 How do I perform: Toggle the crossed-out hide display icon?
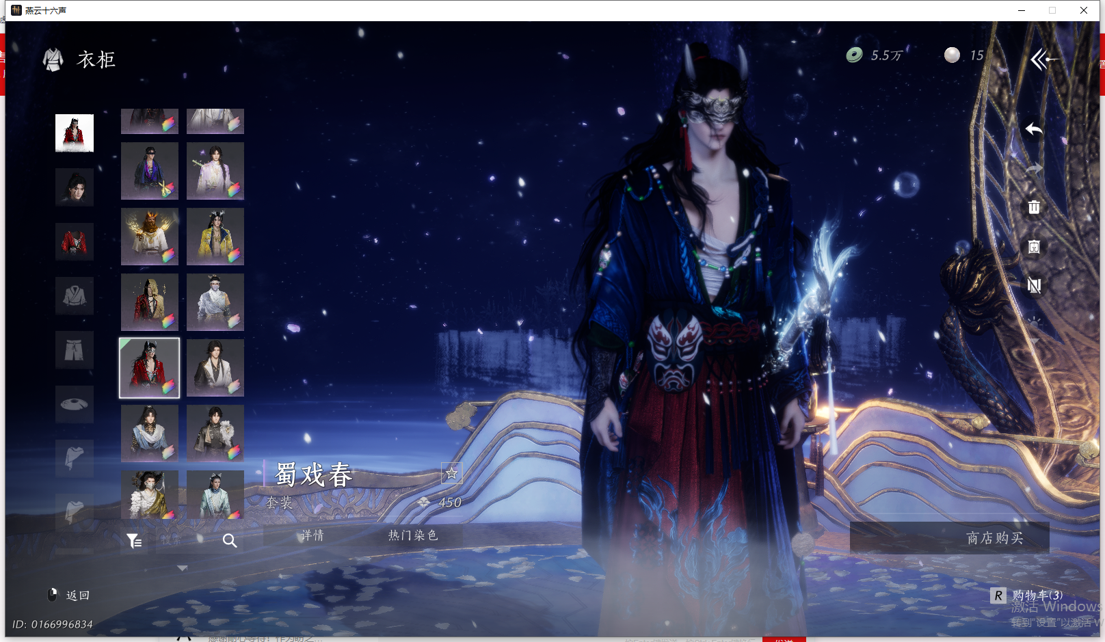(1034, 286)
